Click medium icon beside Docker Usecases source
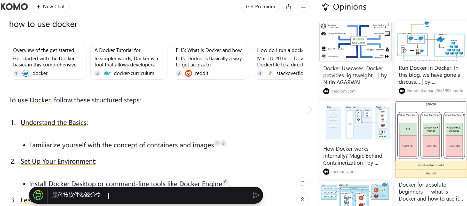 point(326,91)
